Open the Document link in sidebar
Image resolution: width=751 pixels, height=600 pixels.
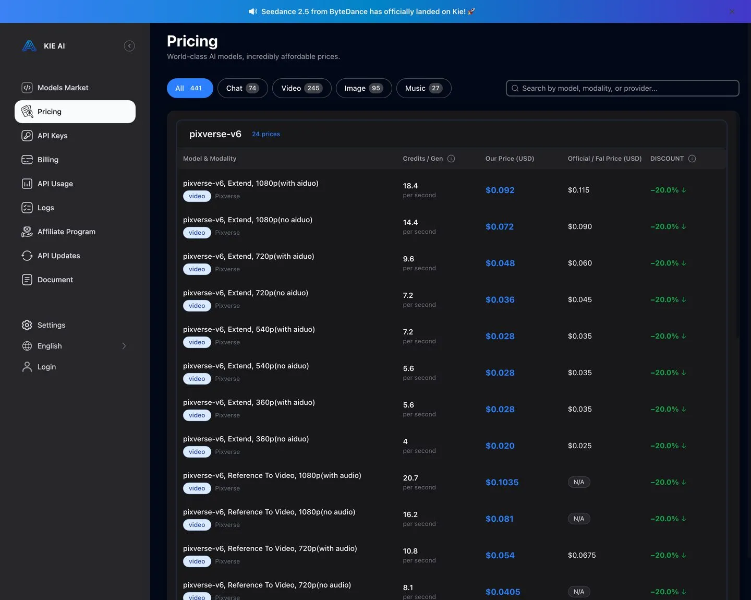pos(75,280)
